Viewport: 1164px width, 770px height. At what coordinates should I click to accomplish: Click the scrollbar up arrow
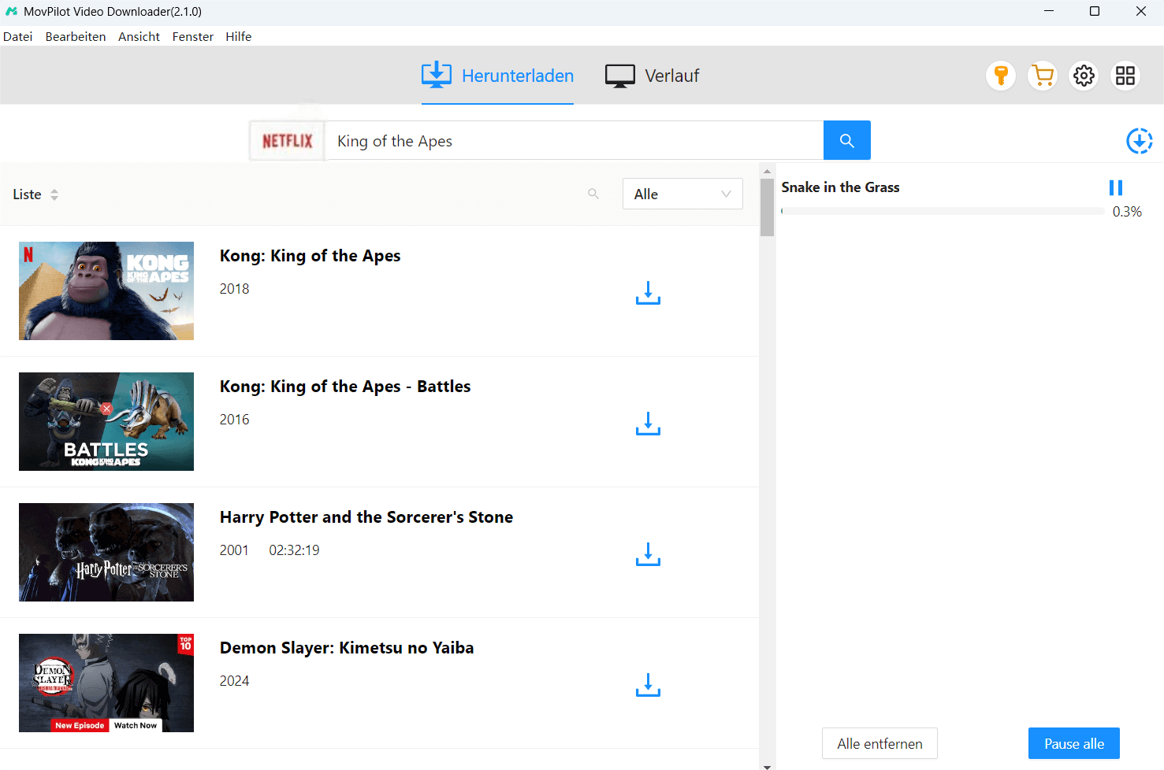(x=767, y=171)
